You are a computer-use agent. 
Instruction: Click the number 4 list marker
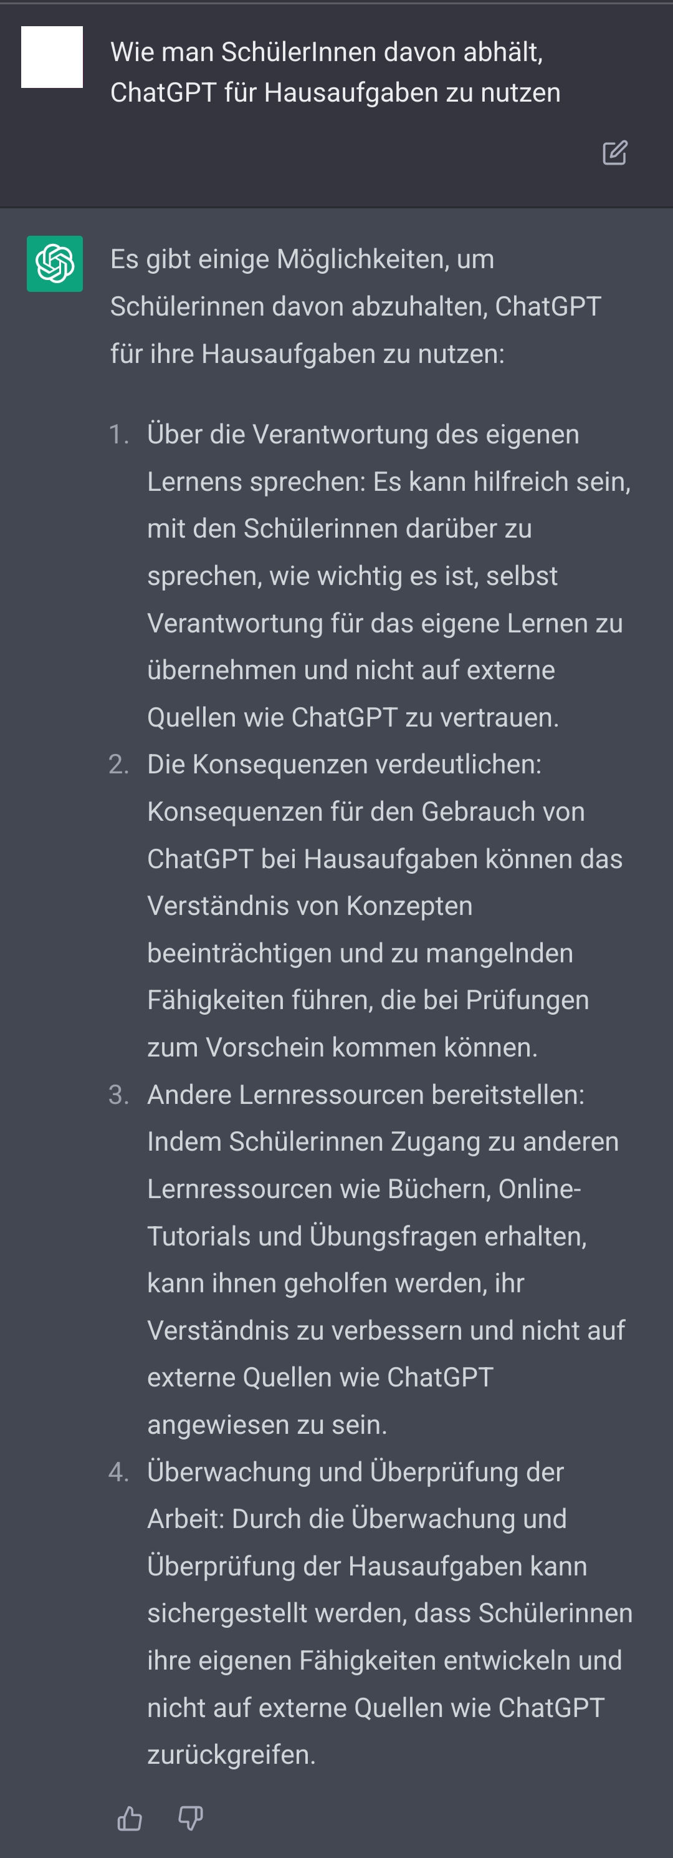pyautogui.click(x=119, y=1472)
